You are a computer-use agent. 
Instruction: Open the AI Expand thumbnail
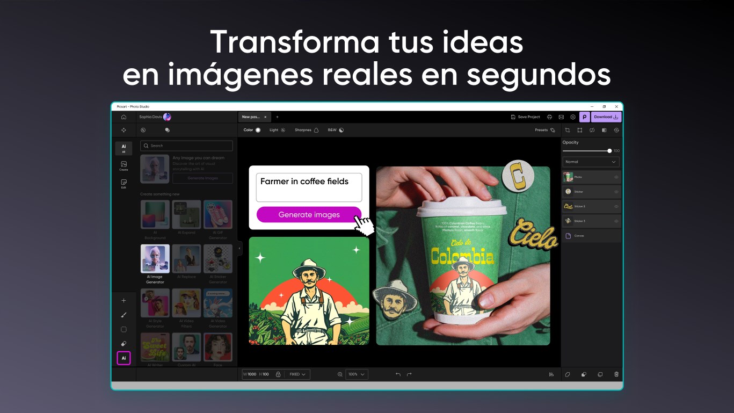186,215
